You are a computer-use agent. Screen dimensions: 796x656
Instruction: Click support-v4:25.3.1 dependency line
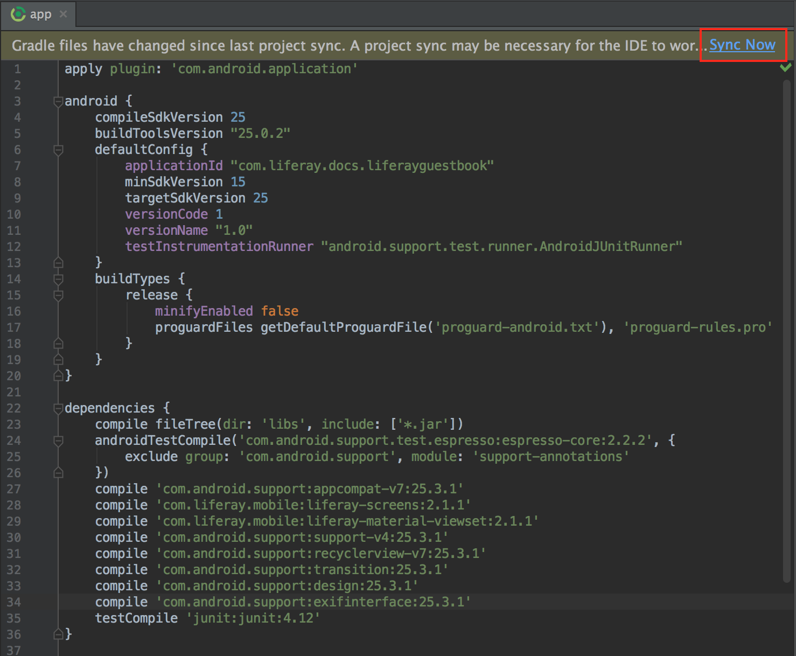(272, 538)
